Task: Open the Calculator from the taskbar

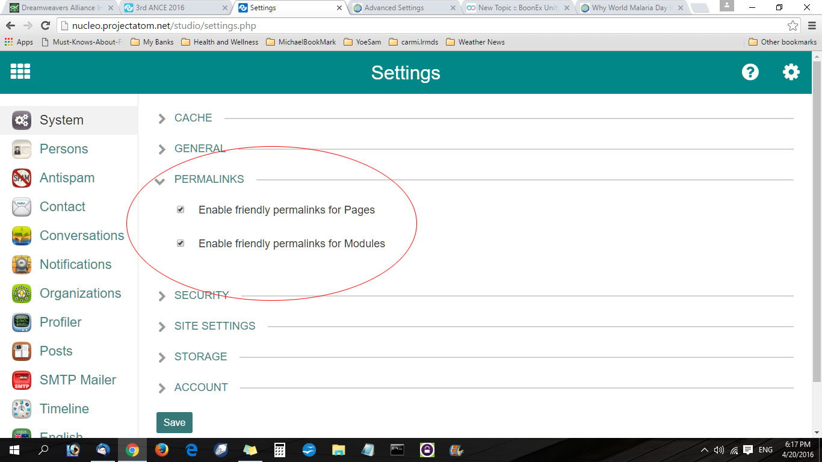Action: click(x=280, y=450)
